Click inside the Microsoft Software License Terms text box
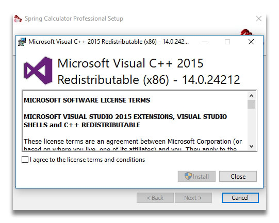 [135, 121]
